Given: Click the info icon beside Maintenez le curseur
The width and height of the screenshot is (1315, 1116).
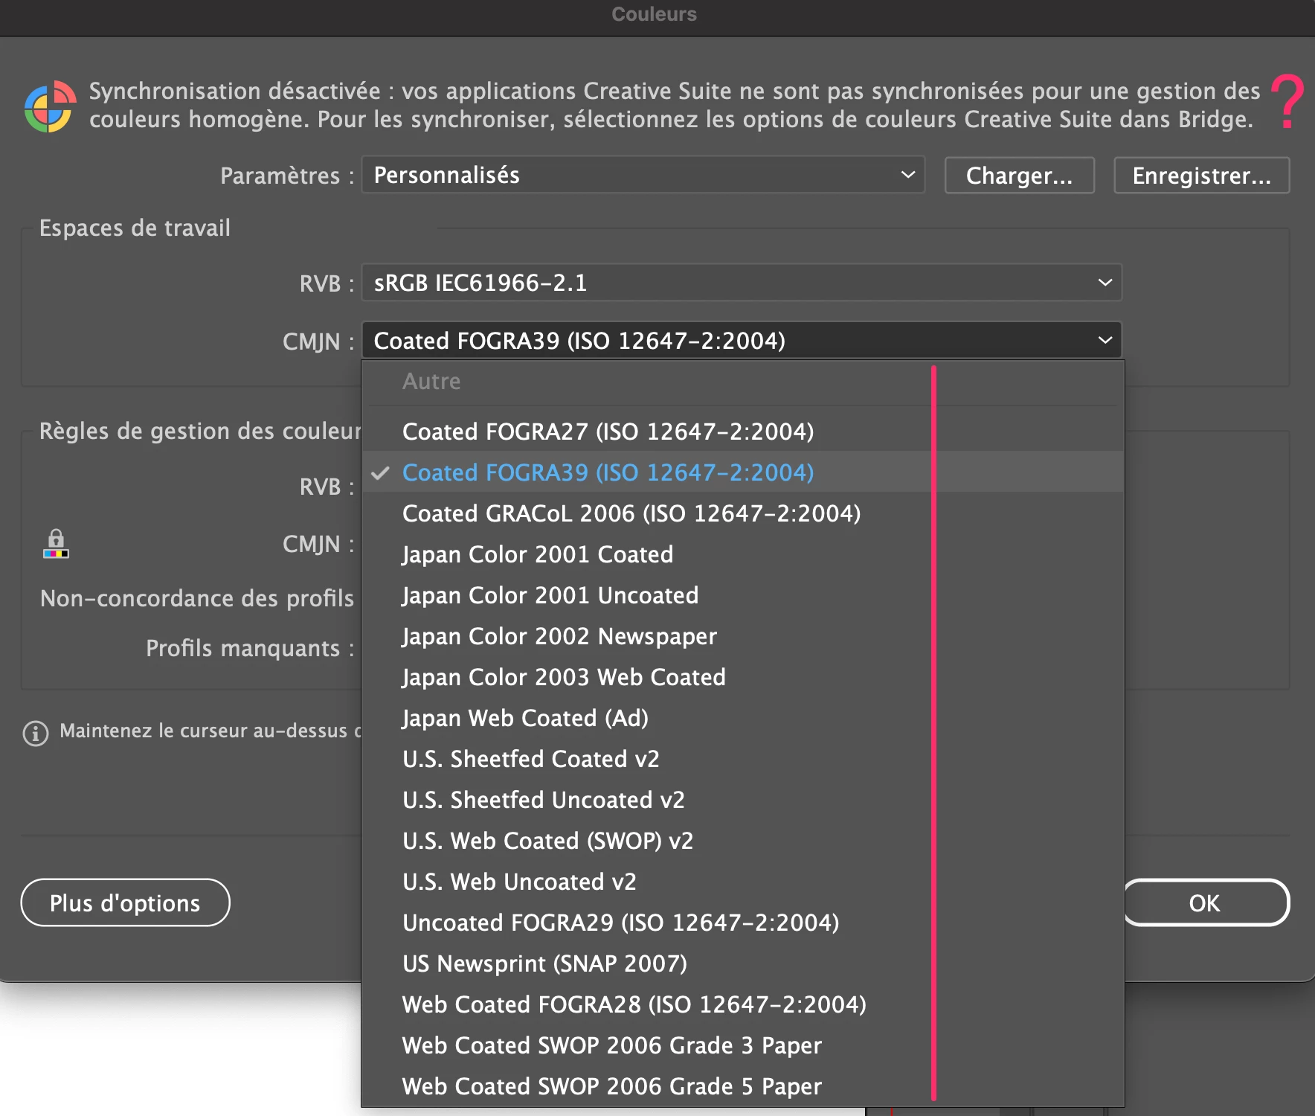Looking at the screenshot, I should 36,733.
